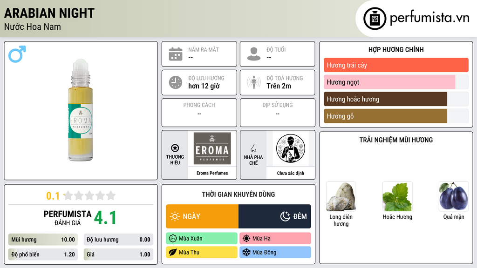Click the perfumista.vn perfume bottle logo icon
The width and height of the screenshot is (477, 268).
(375, 19)
